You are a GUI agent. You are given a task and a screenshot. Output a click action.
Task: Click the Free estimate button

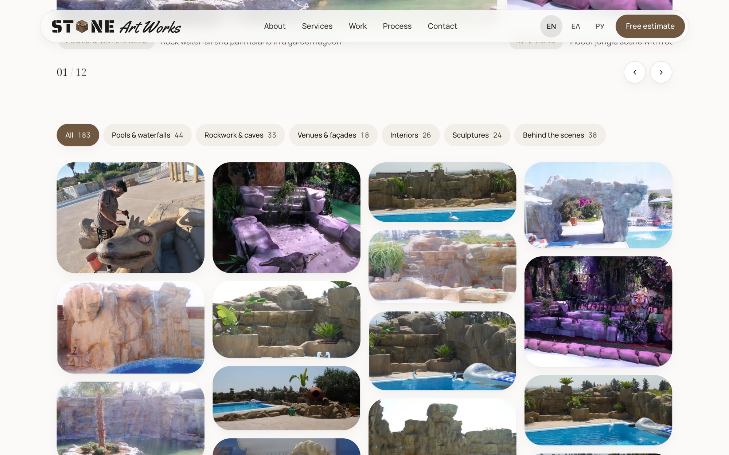pos(650,26)
